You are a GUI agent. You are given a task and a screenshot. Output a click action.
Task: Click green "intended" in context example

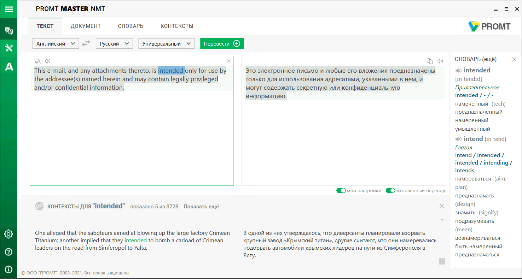[x=135, y=241]
